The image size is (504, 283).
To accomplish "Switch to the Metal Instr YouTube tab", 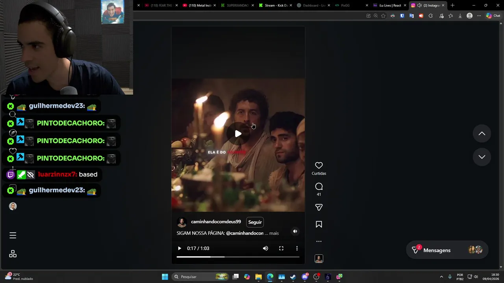I will (x=199, y=6).
